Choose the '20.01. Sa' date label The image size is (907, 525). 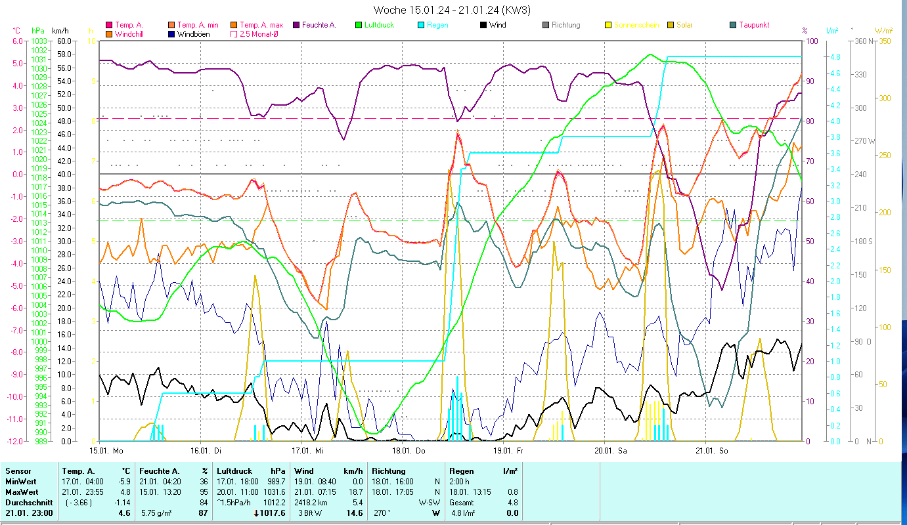pos(611,451)
